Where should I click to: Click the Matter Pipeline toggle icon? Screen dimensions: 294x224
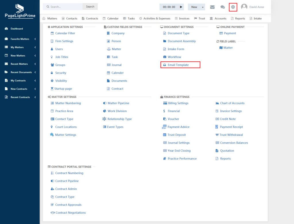click(105, 103)
